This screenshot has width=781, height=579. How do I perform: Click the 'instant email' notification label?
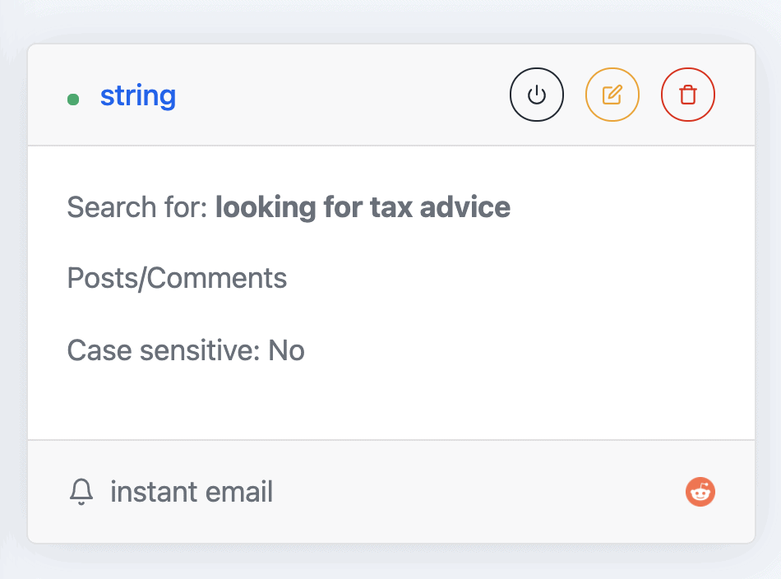pyautogui.click(x=192, y=492)
